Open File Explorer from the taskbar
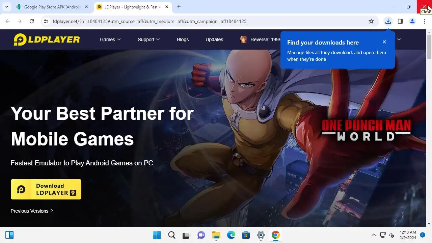The width and height of the screenshot is (432, 243). [x=216, y=235]
